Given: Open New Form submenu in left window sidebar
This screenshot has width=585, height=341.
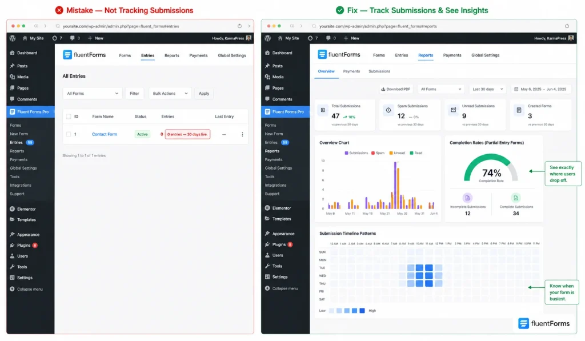Looking at the screenshot, I should (x=19, y=134).
